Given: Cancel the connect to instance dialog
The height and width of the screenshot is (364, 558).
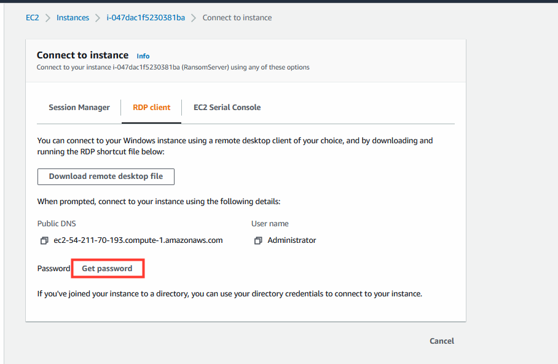Looking at the screenshot, I should [x=442, y=341].
